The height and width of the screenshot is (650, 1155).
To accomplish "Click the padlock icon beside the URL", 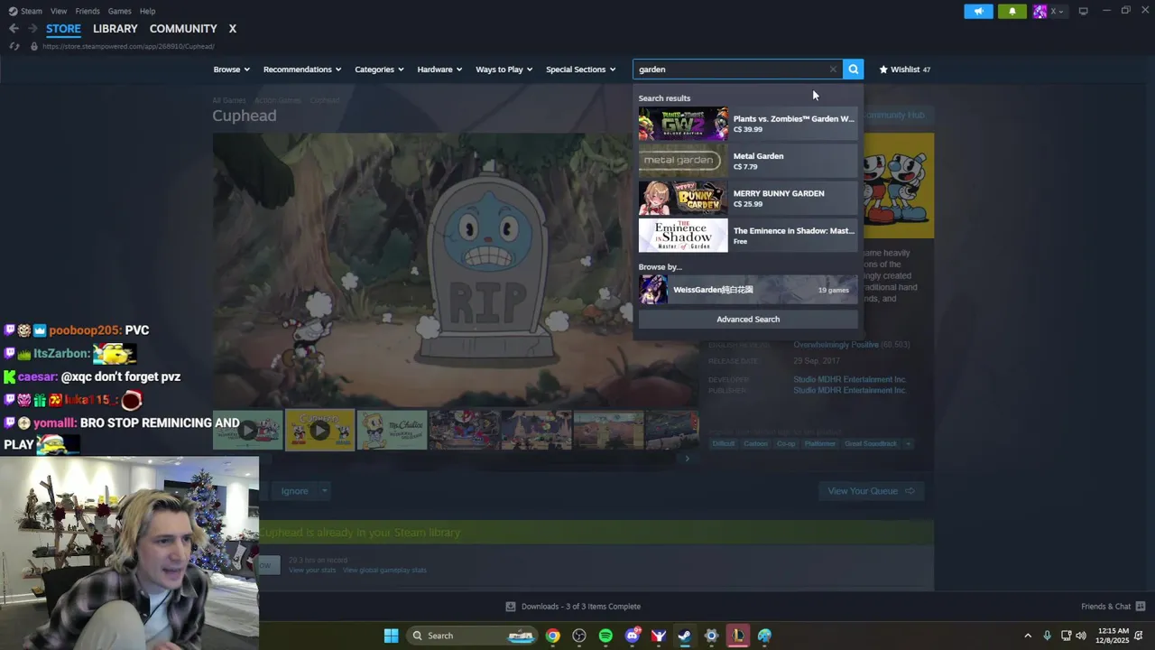I will [34, 46].
